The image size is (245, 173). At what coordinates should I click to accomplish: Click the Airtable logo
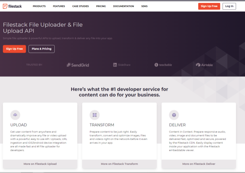[204, 65]
